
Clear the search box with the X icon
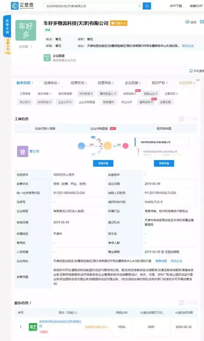(140, 6)
